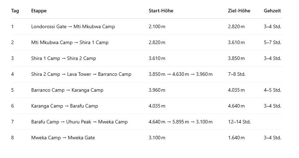Click the Ziel-Höhe column header
The width and height of the screenshot is (299, 158).
239,11
